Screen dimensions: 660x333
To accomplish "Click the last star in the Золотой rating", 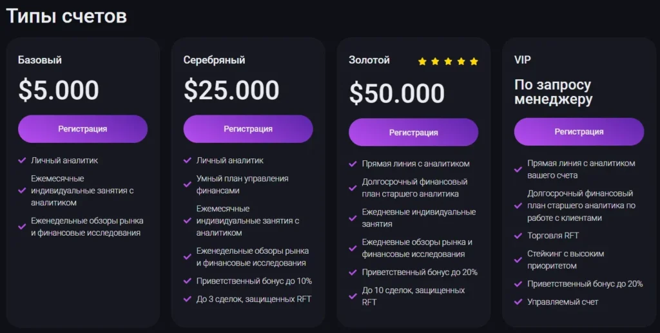I will point(474,62).
